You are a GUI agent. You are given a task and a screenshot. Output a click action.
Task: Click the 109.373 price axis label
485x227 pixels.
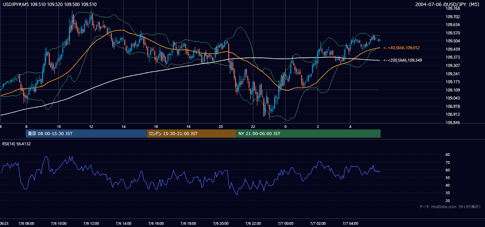452,58
